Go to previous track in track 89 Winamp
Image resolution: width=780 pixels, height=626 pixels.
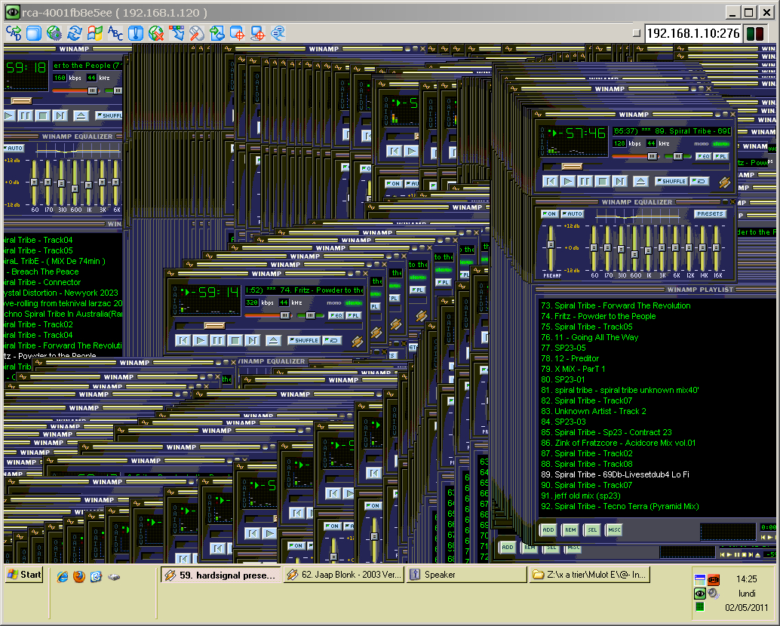(550, 182)
